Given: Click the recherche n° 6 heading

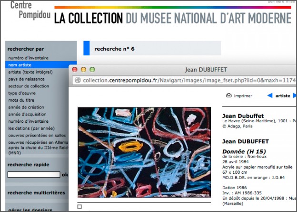Looking at the screenshot, I should point(114,49).
